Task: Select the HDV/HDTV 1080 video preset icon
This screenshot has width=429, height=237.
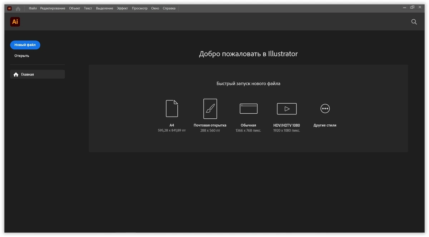Action: (287, 109)
